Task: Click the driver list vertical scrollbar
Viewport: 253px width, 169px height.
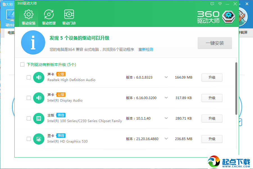Action: coord(236,88)
